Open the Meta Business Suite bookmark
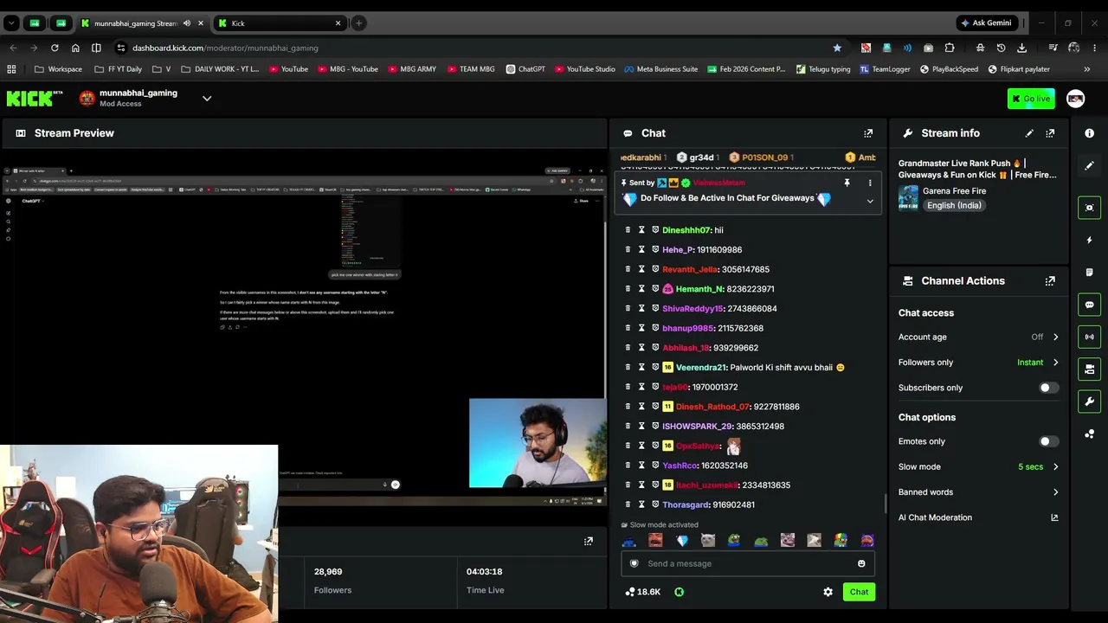 pos(661,69)
